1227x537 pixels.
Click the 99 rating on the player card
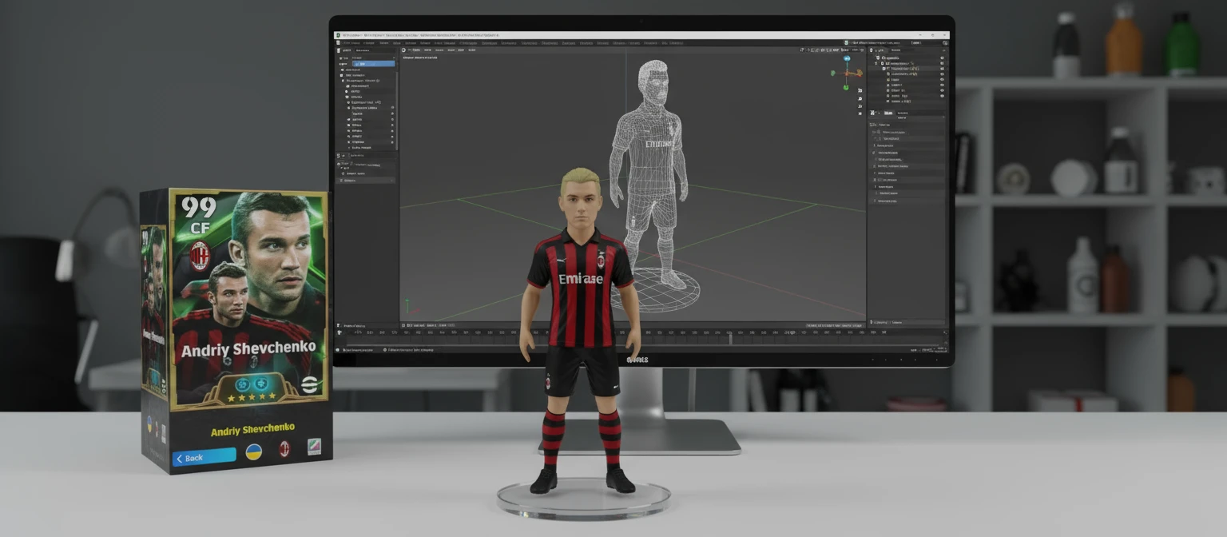click(199, 208)
